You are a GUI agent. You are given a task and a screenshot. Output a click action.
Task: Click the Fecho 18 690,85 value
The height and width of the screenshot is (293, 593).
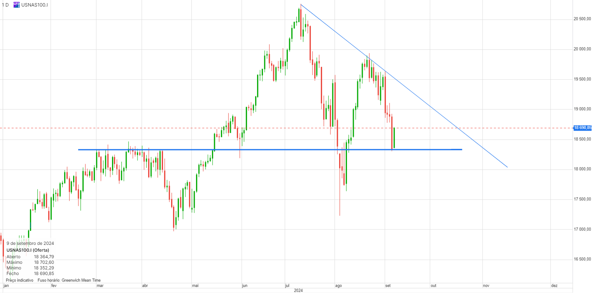(44, 273)
